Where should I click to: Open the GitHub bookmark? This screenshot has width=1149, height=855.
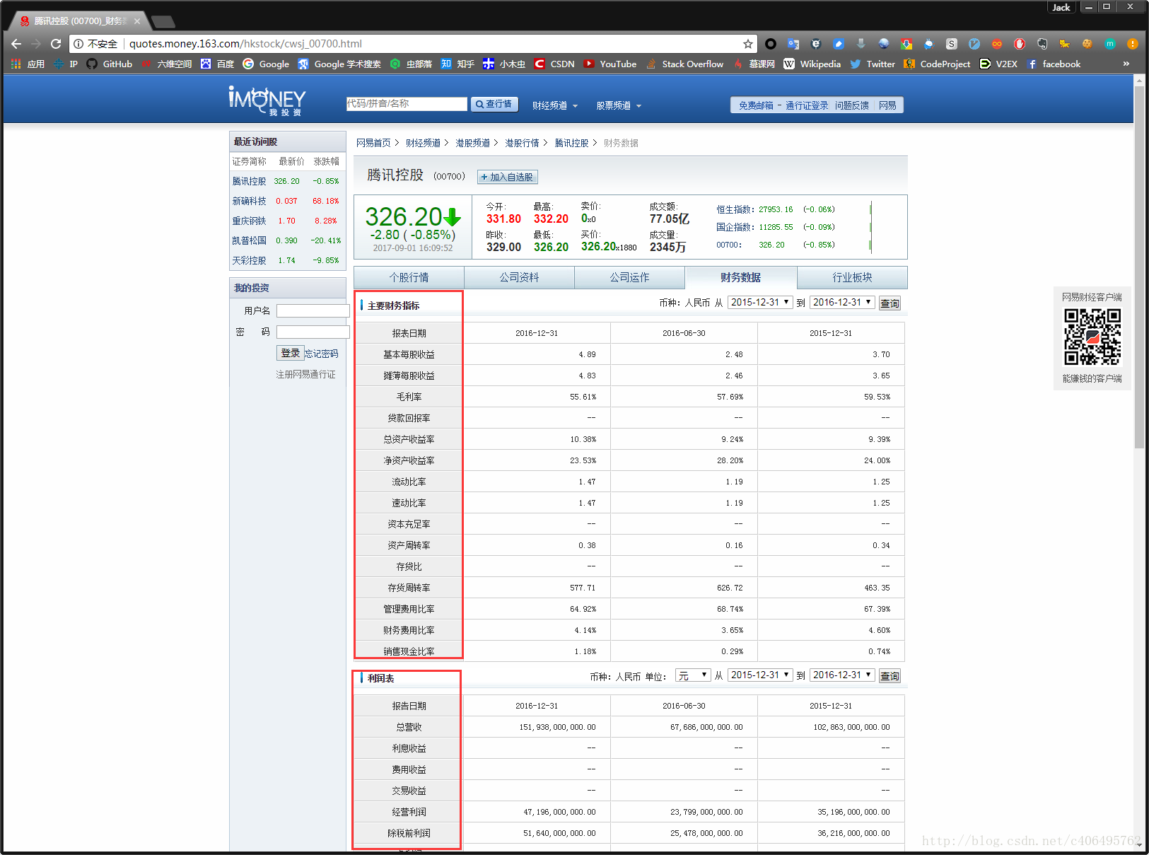(x=110, y=64)
